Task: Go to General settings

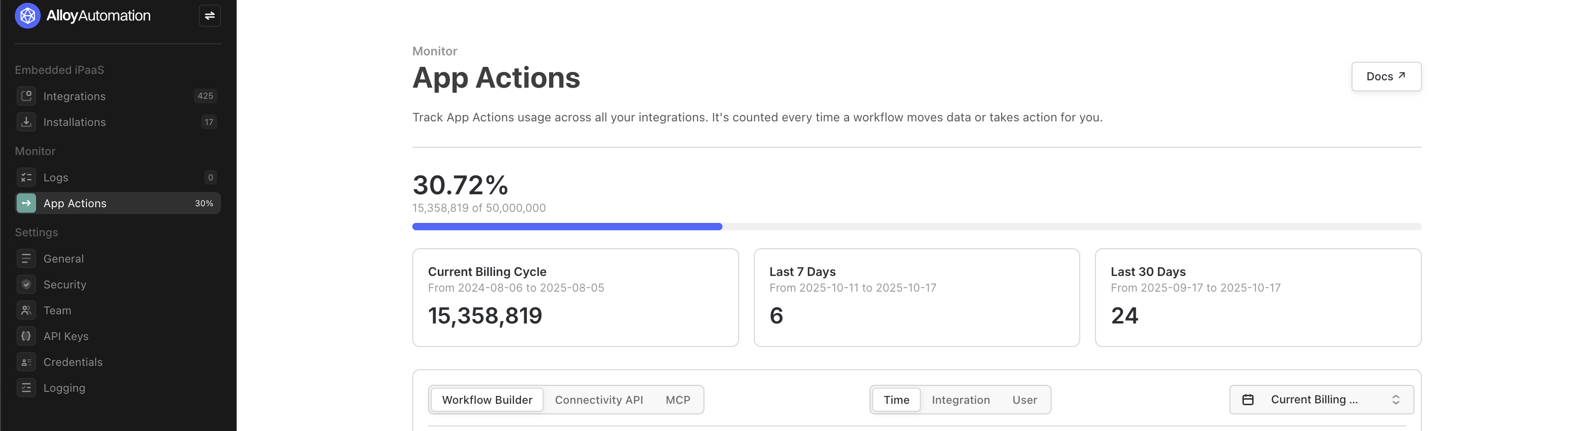Action: pos(64,259)
